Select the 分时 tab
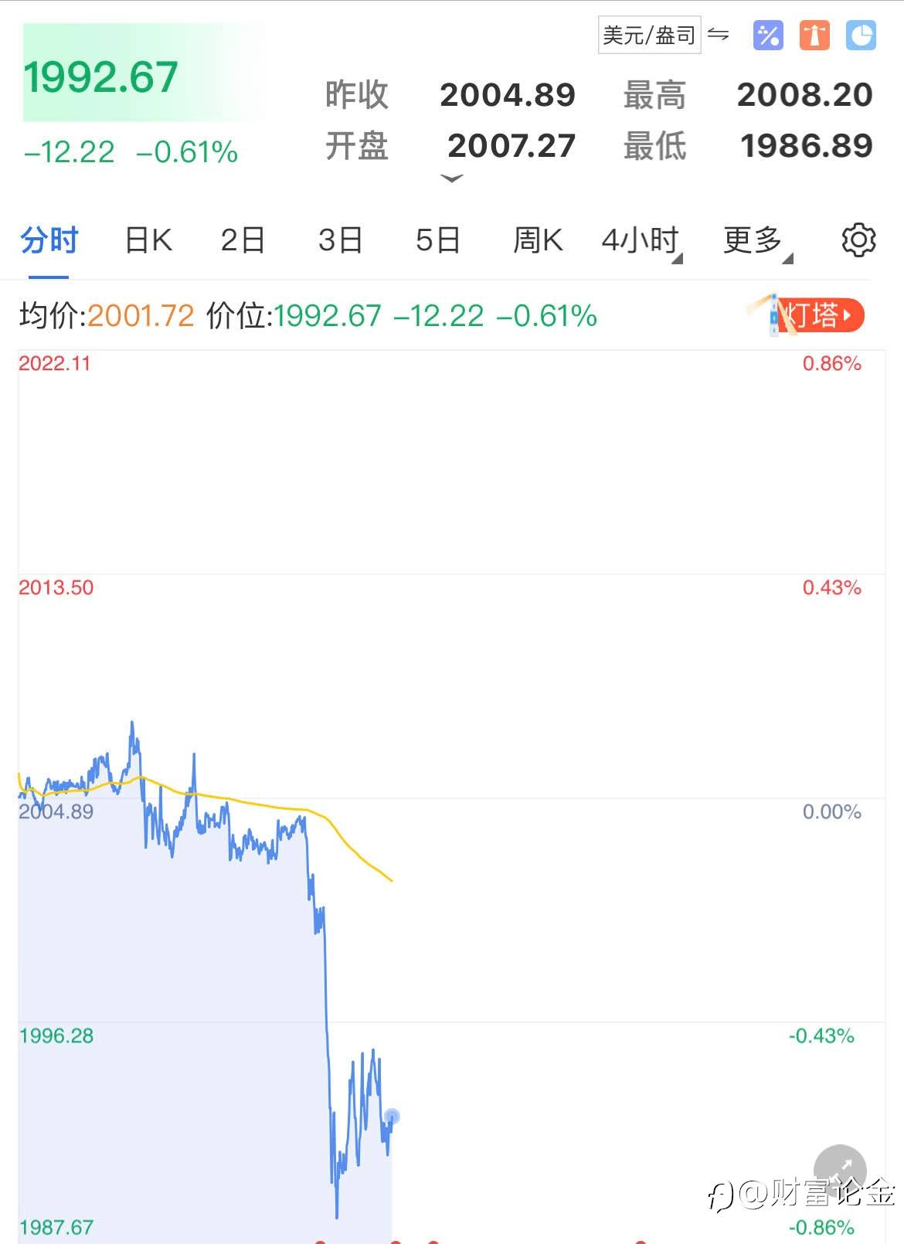This screenshot has height=1244, width=904. point(49,240)
